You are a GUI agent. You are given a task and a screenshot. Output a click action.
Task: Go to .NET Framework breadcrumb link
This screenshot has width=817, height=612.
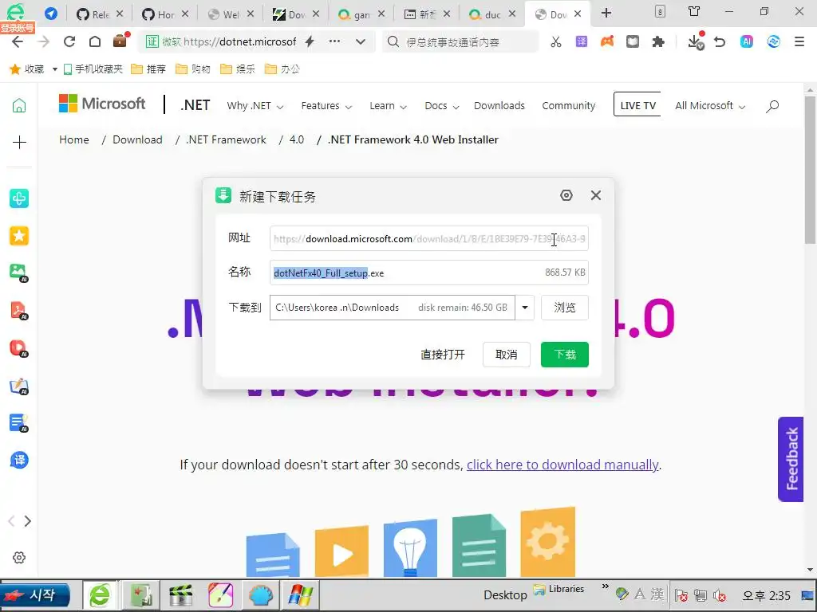click(x=226, y=139)
